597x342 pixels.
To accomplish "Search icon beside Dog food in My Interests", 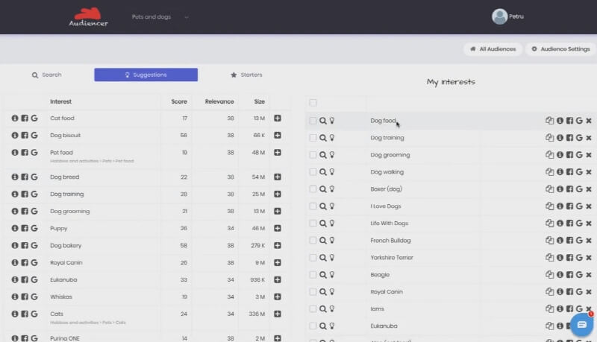I will coord(323,121).
